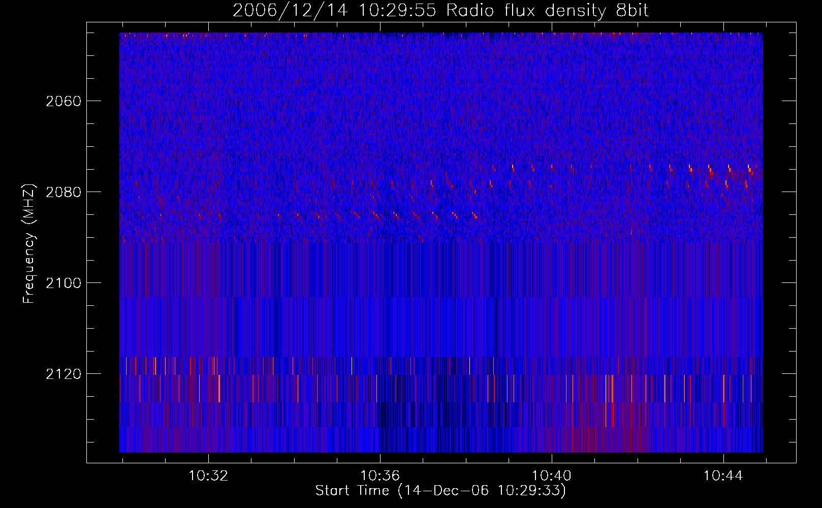Screen dimensions: 822x508
Task: Select the 2120 frequency axis label
Action: pyautogui.click(x=64, y=374)
